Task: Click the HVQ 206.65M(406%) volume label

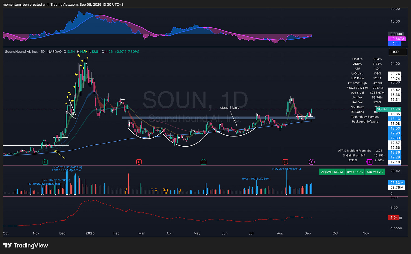Action: 287,169
